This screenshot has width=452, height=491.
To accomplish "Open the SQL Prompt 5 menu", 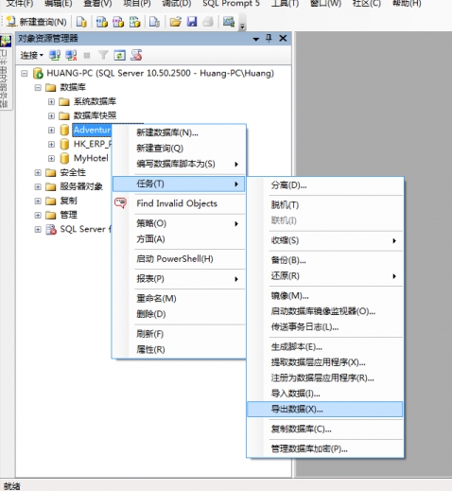I will click(x=231, y=4).
